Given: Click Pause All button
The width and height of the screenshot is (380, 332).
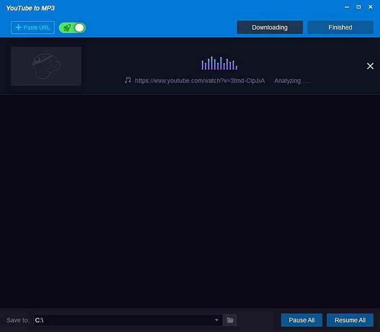Looking at the screenshot, I should tap(301, 320).
